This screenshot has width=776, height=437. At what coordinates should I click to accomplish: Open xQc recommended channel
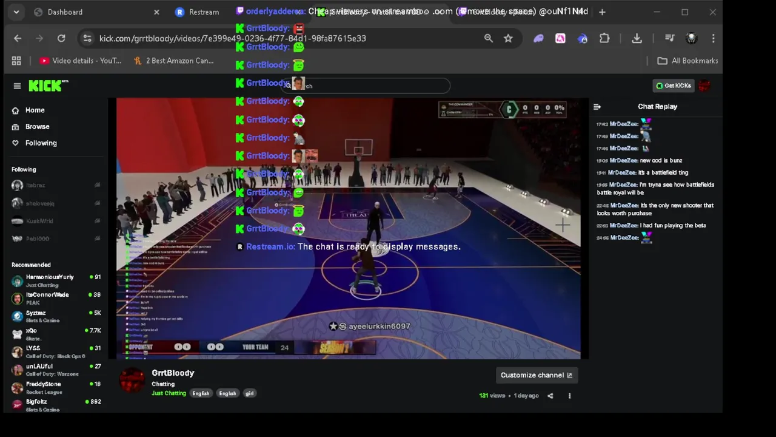[x=56, y=334]
